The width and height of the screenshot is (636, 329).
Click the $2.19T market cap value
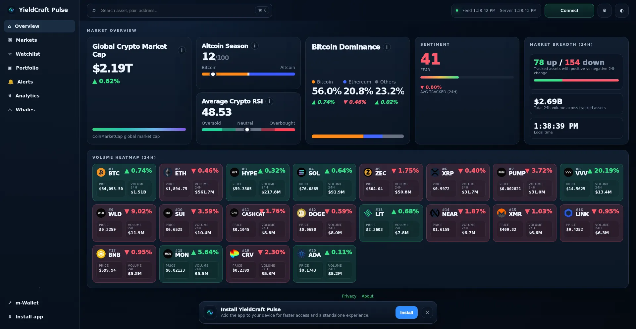pyautogui.click(x=113, y=69)
